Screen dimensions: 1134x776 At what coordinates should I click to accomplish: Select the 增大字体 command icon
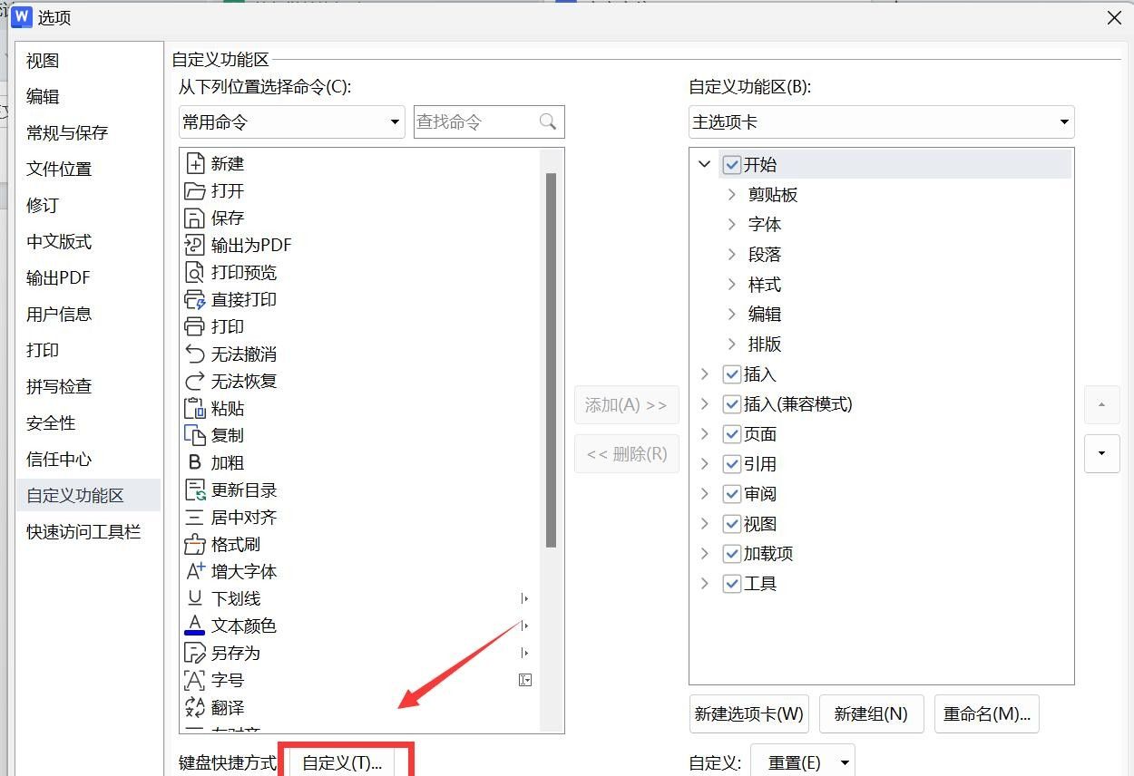(x=195, y=571)
